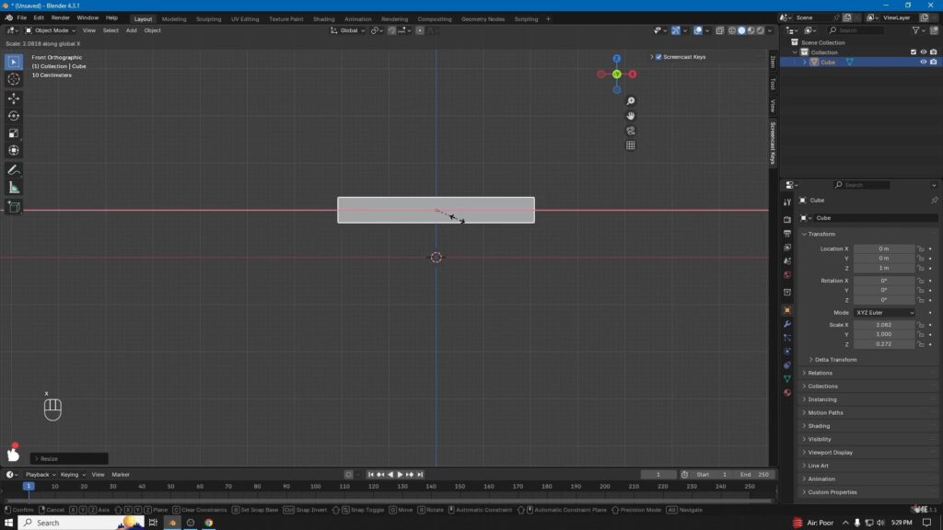Select the Select Box tool

tap(14, 62)
